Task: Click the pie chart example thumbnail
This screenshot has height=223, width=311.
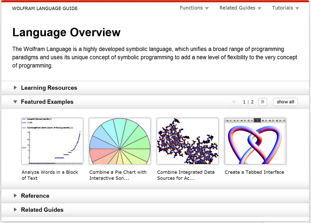Action: click(120, 141)
